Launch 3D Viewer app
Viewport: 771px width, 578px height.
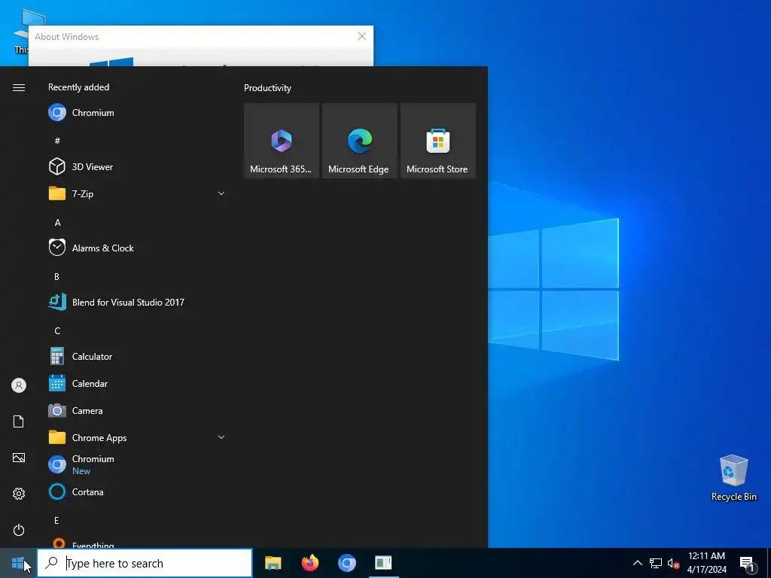pyautogui.click(x=138, y=166)
